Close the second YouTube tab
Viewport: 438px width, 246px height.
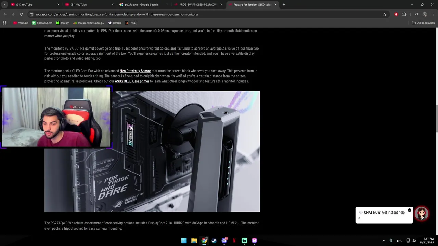(x=113, y=5)
